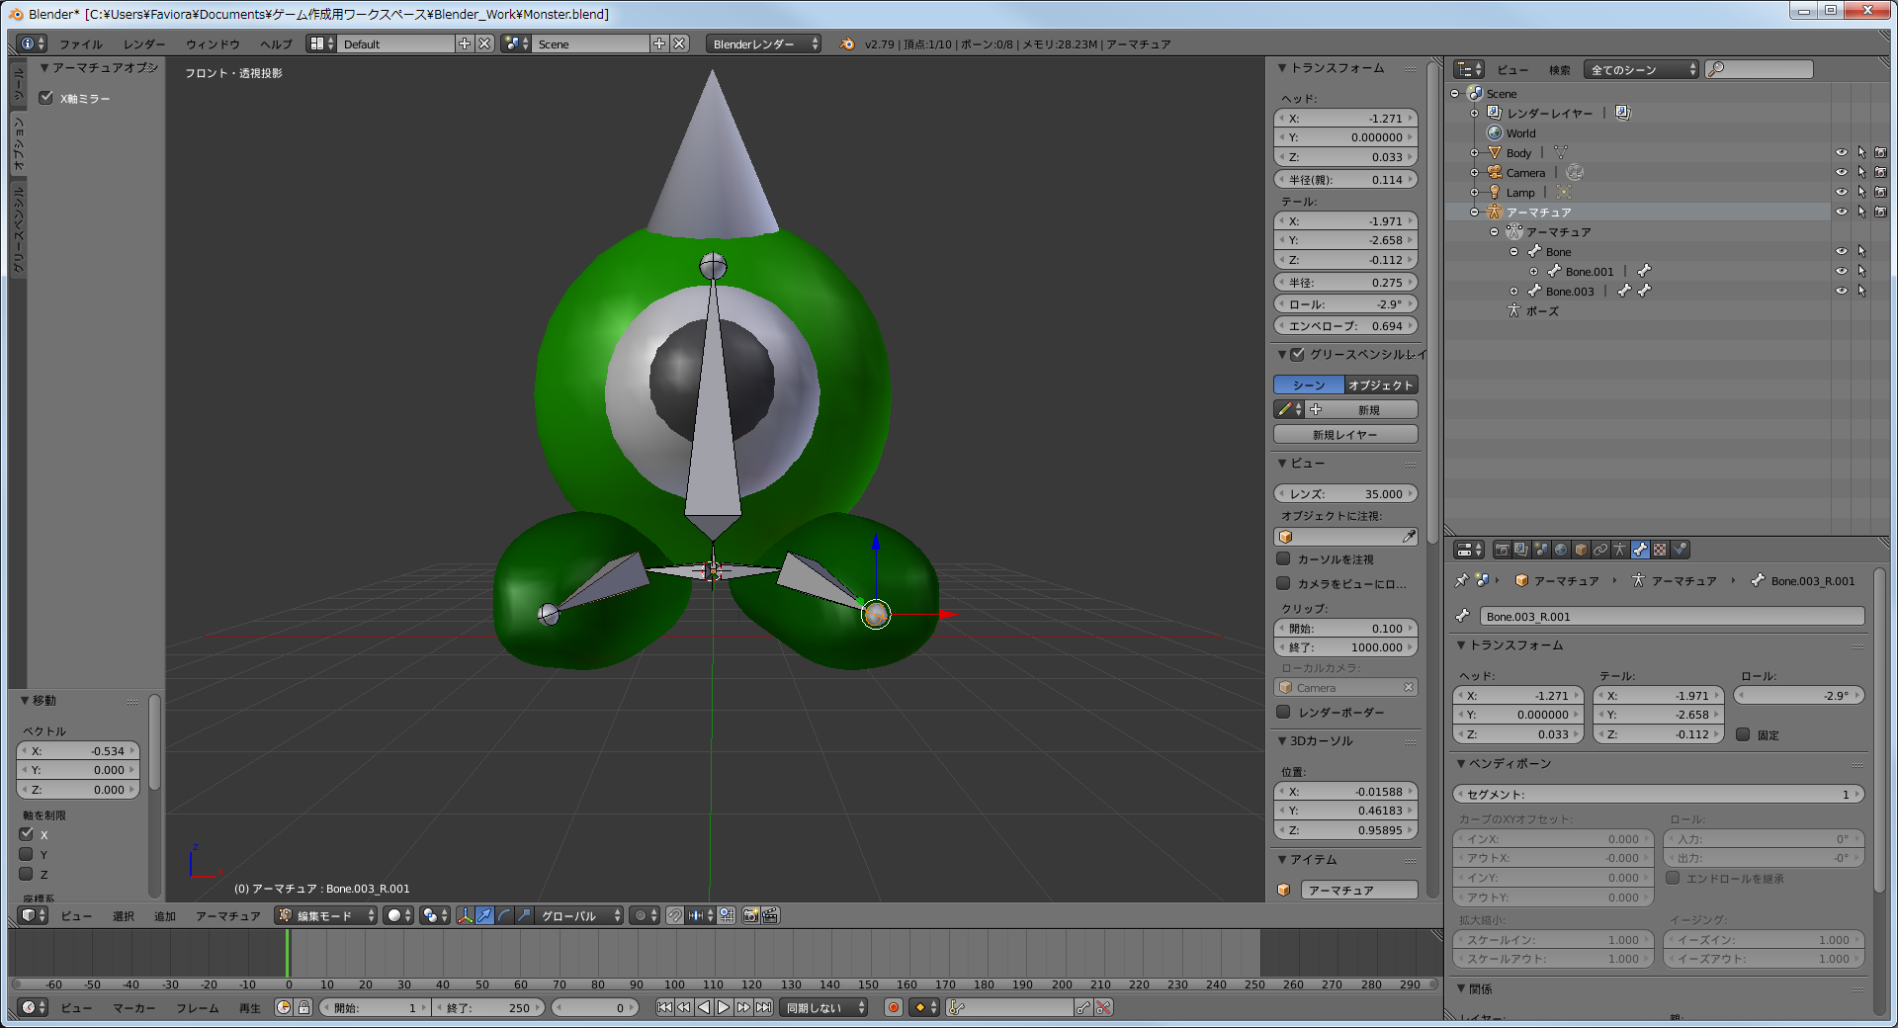The image size is (1898, 1028).
Task: Select Bone.001 in the outliner
Action: 1590,271
